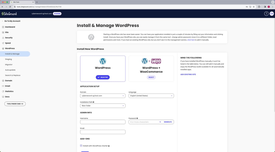This screenshot has width=275, height=152.
Task: Open the browser three-dot menu
Action: (273, 7)
